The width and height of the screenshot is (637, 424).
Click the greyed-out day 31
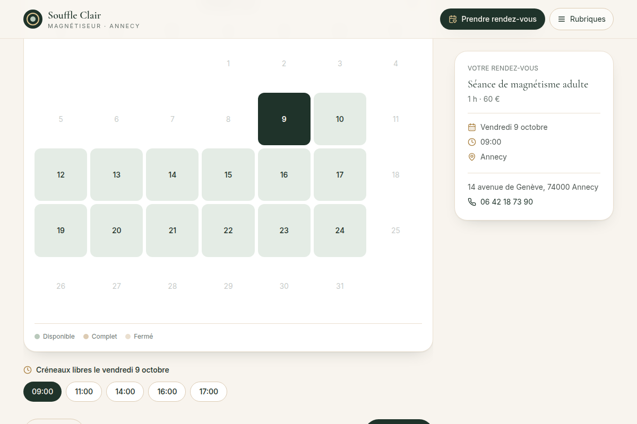click(340, 286)
